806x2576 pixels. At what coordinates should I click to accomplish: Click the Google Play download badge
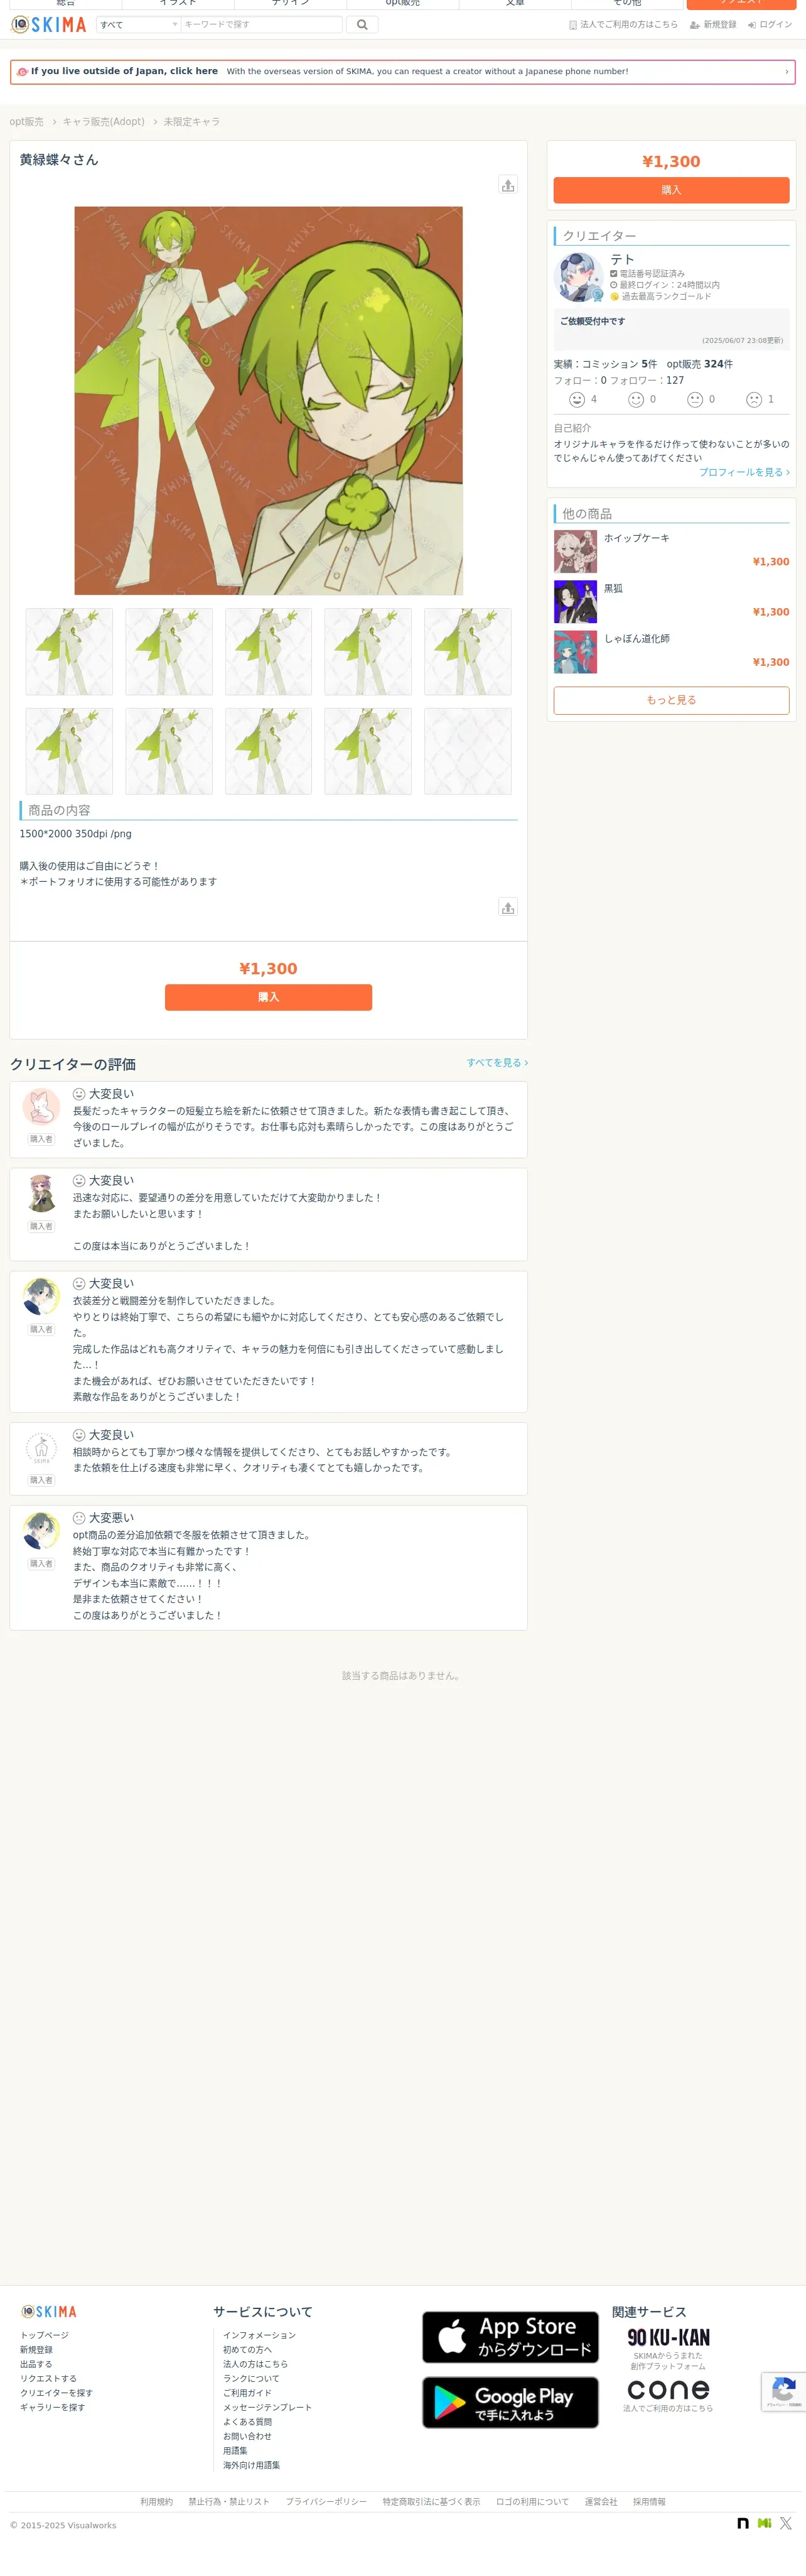click(510, 2402)
